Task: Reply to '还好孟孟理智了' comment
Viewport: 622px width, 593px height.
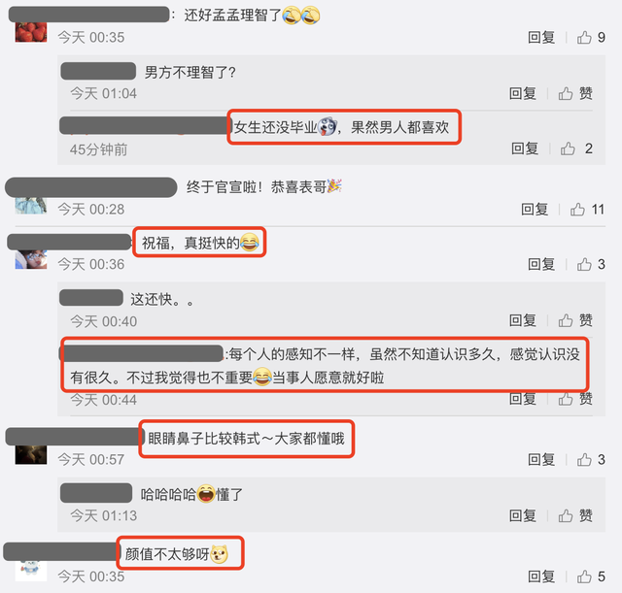Action: [541, 37]
